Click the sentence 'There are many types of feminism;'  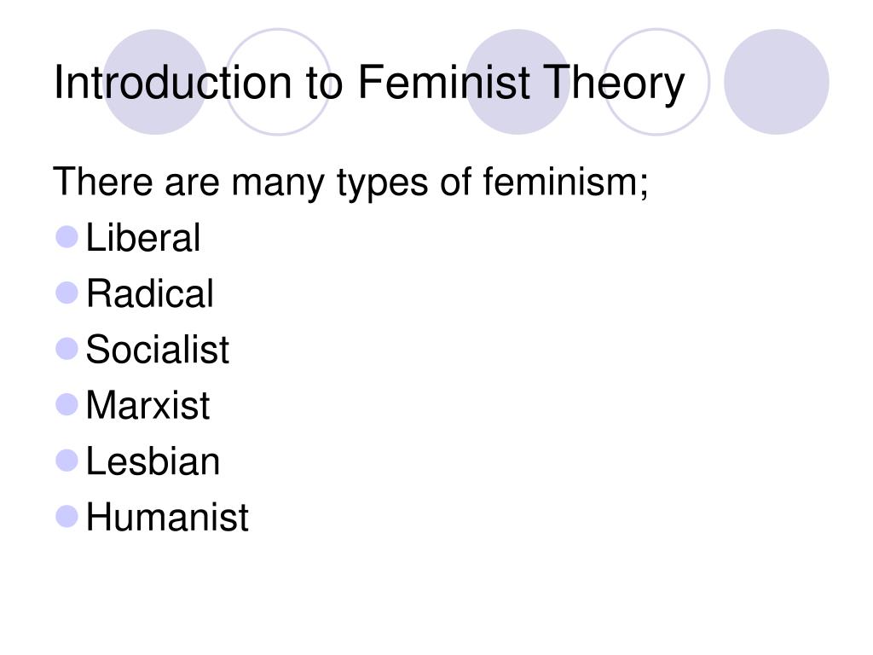[x=350, y=183]
